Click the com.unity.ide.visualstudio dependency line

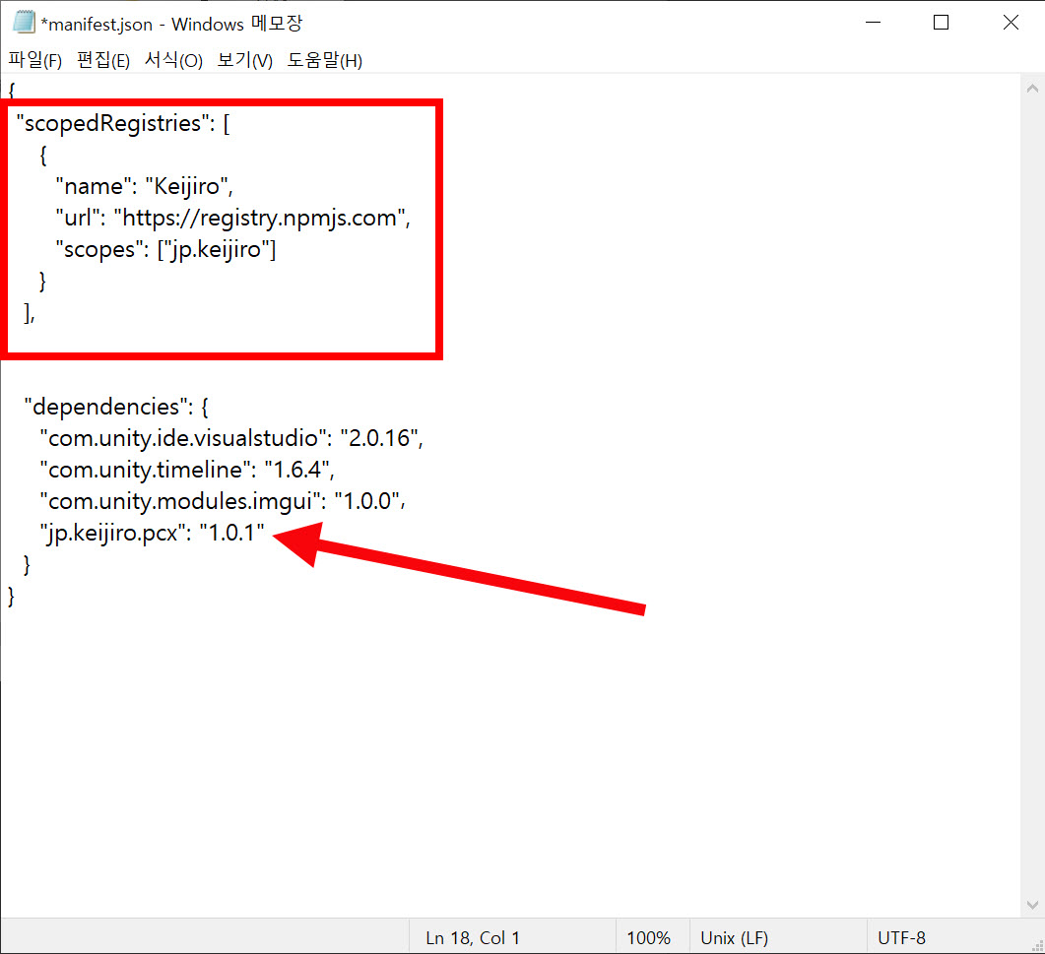231,438
